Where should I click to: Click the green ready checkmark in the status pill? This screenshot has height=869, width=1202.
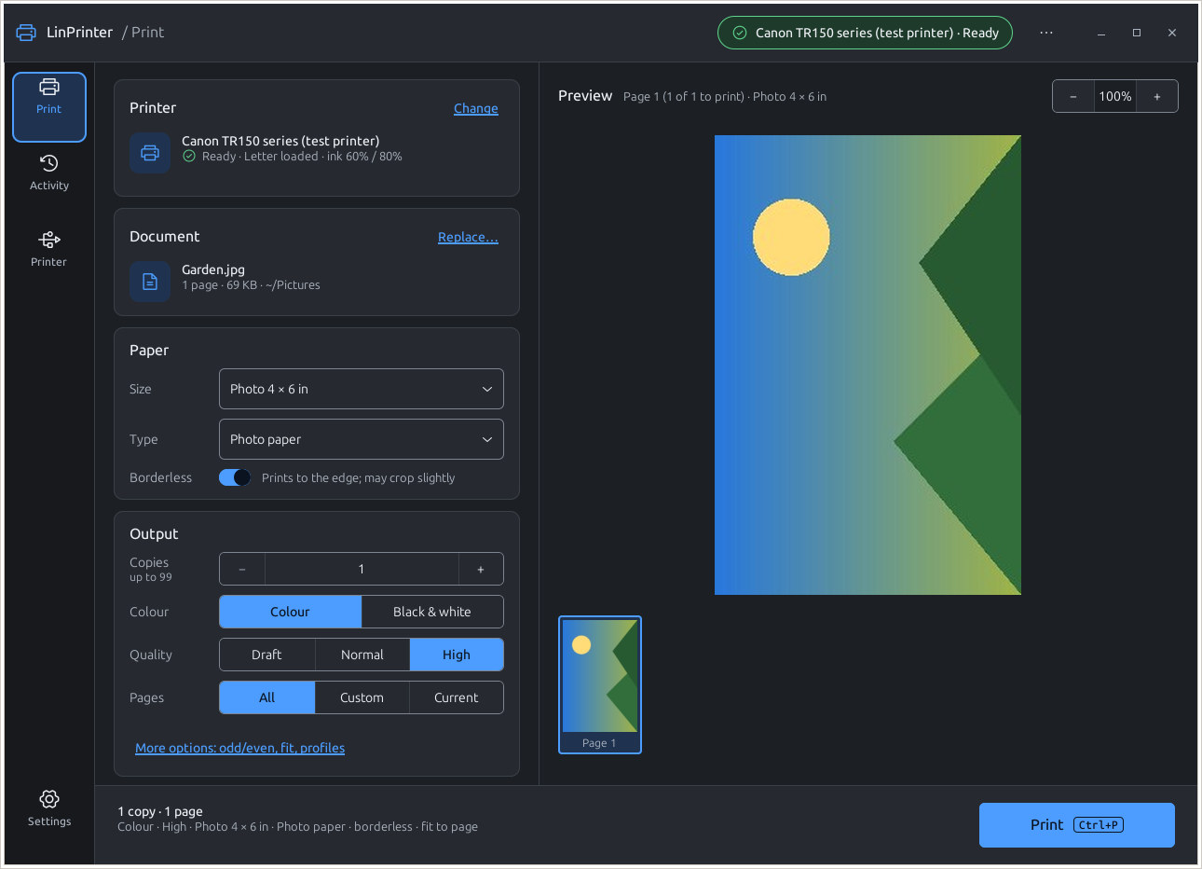tap(740, 33)
